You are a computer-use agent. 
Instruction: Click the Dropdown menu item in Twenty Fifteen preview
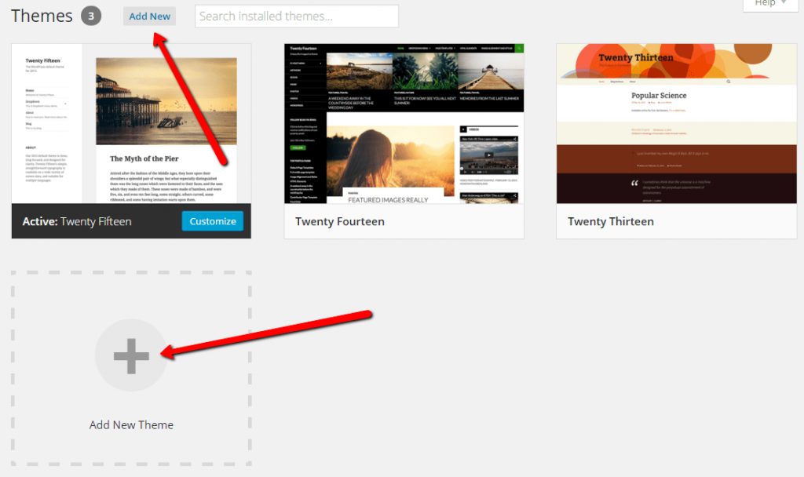35,103
